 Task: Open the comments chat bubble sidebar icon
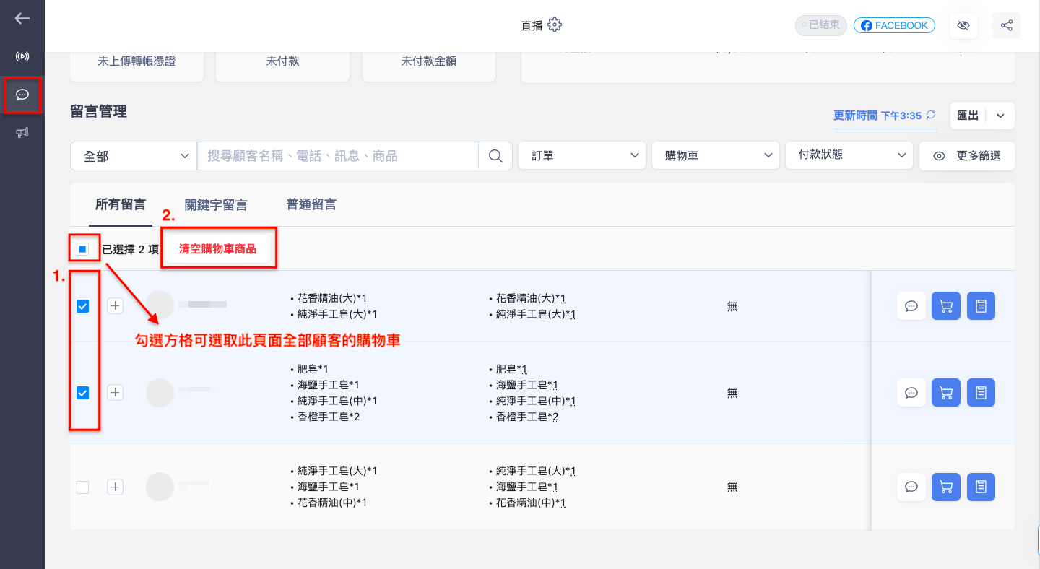22,95
